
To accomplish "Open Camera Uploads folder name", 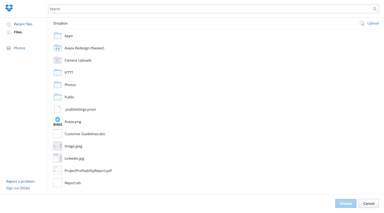I will pyautogui.click(x=78, y=61).
